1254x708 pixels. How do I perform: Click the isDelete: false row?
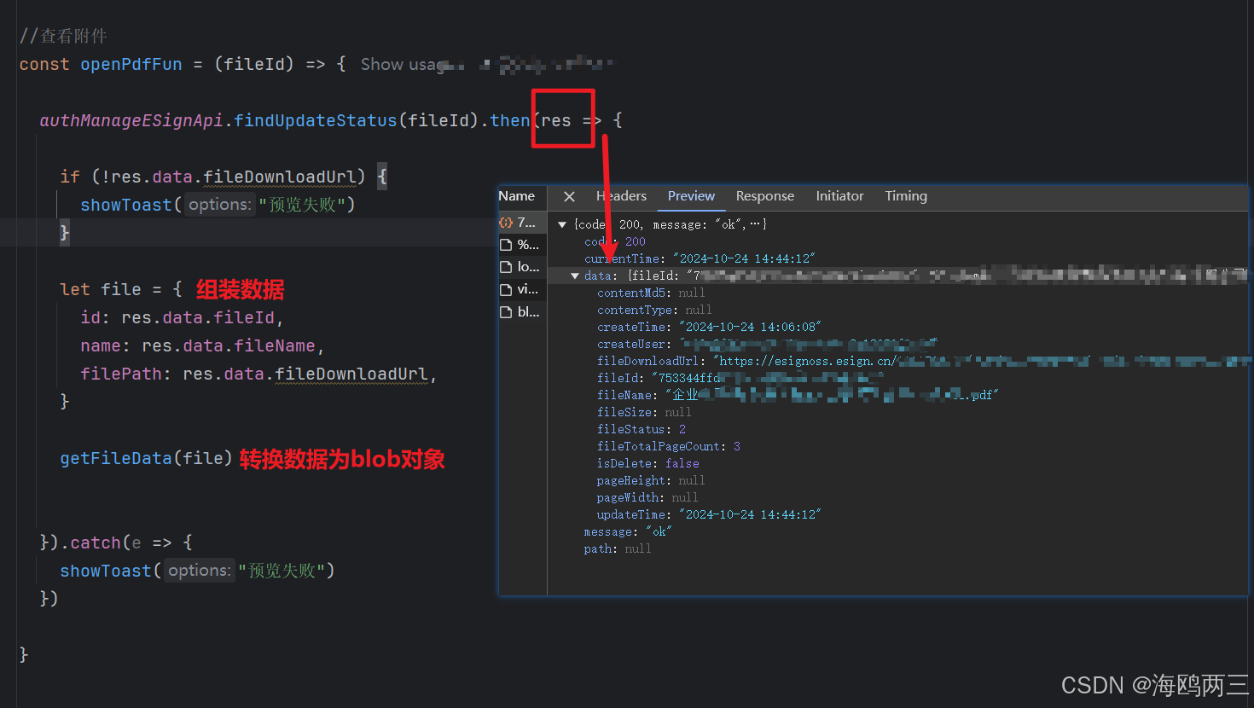click(648, 463)
